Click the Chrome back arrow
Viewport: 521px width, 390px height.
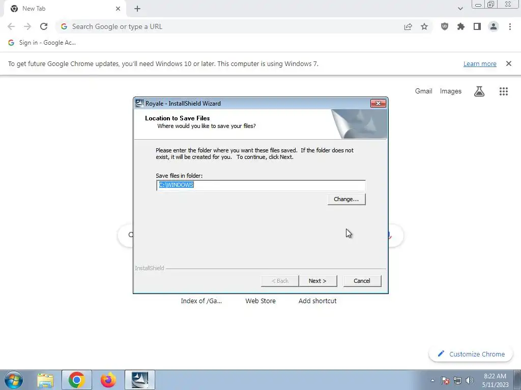pos(11,26)
